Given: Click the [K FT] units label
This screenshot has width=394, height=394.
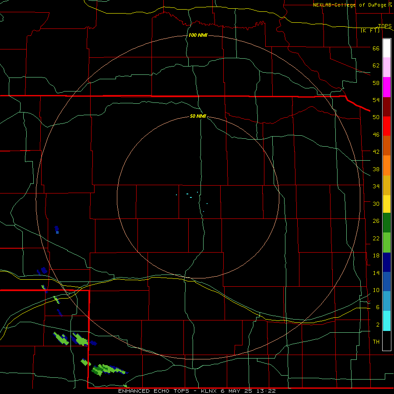Looking at the screenshot, I should click(x=370, y=30).
